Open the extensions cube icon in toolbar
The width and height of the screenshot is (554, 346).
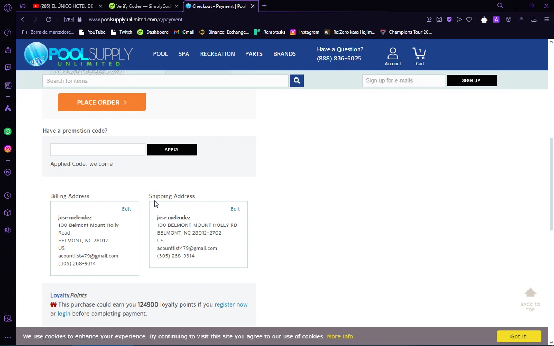tap(509, 20)
